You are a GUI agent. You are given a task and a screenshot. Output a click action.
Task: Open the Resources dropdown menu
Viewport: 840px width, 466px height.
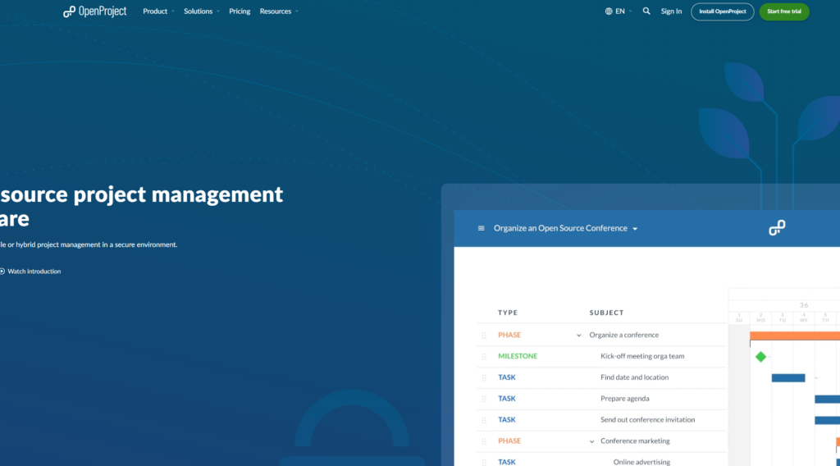pyautogui.click(x=279, y=11)
